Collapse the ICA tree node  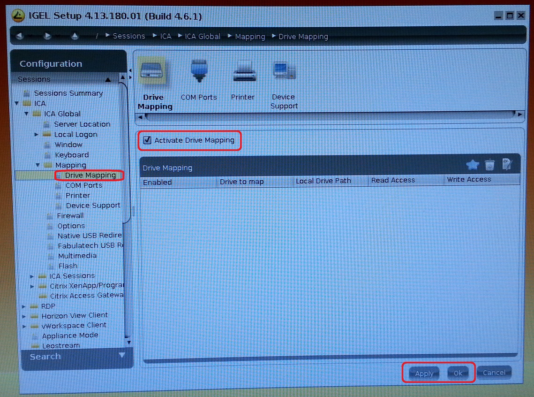(x=17, y=103)
